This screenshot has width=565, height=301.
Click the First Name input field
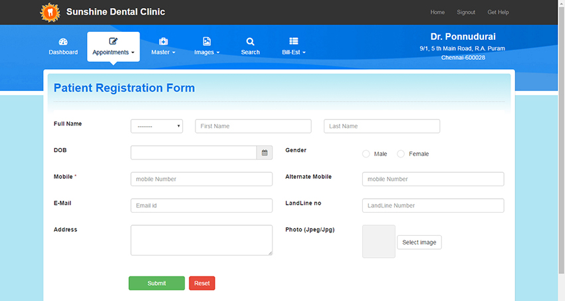coord(253,126)
